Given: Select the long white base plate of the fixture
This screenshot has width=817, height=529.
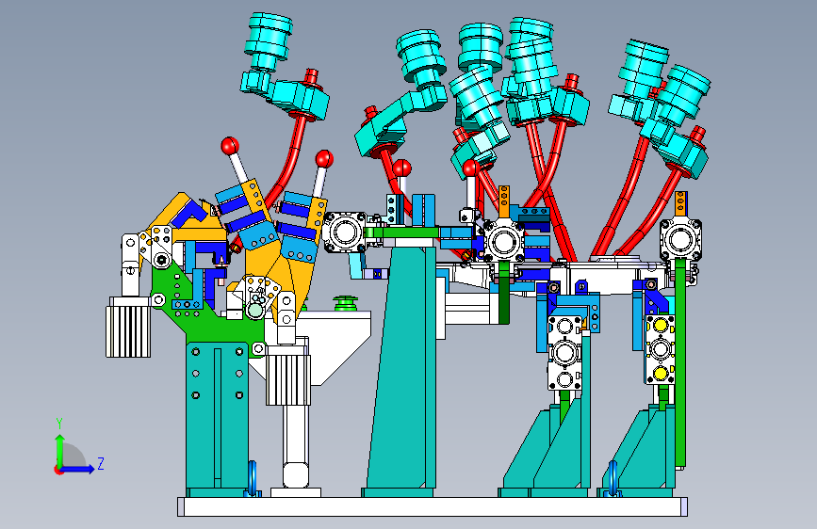Looking at the screenshot, I should point(432,506).
